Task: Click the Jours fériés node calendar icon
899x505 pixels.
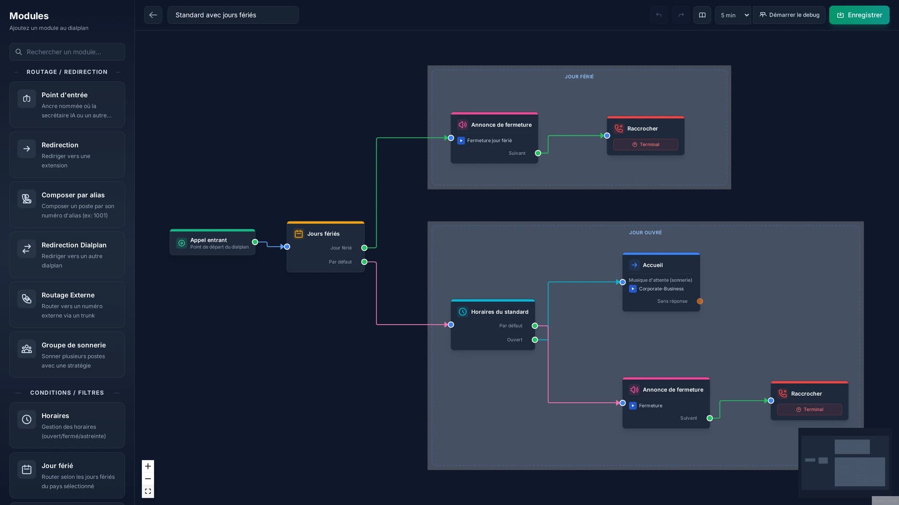Action: pyautogui.click(x=299, y=234)
